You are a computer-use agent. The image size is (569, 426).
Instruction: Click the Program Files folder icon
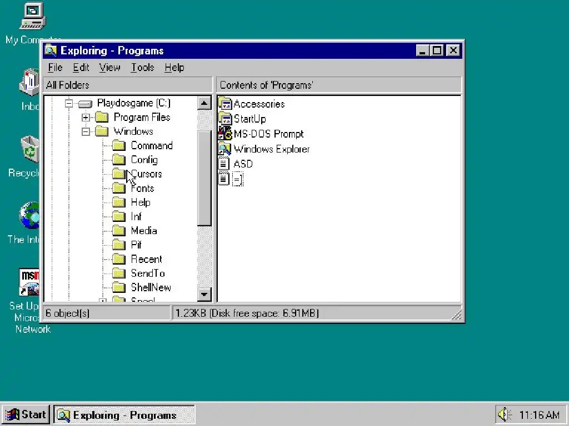point(102,117)
